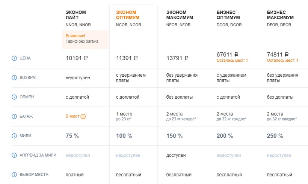308x184 pixels.
Task: Click the orange 0 мест baggage link
Action: tap(72, 116)
